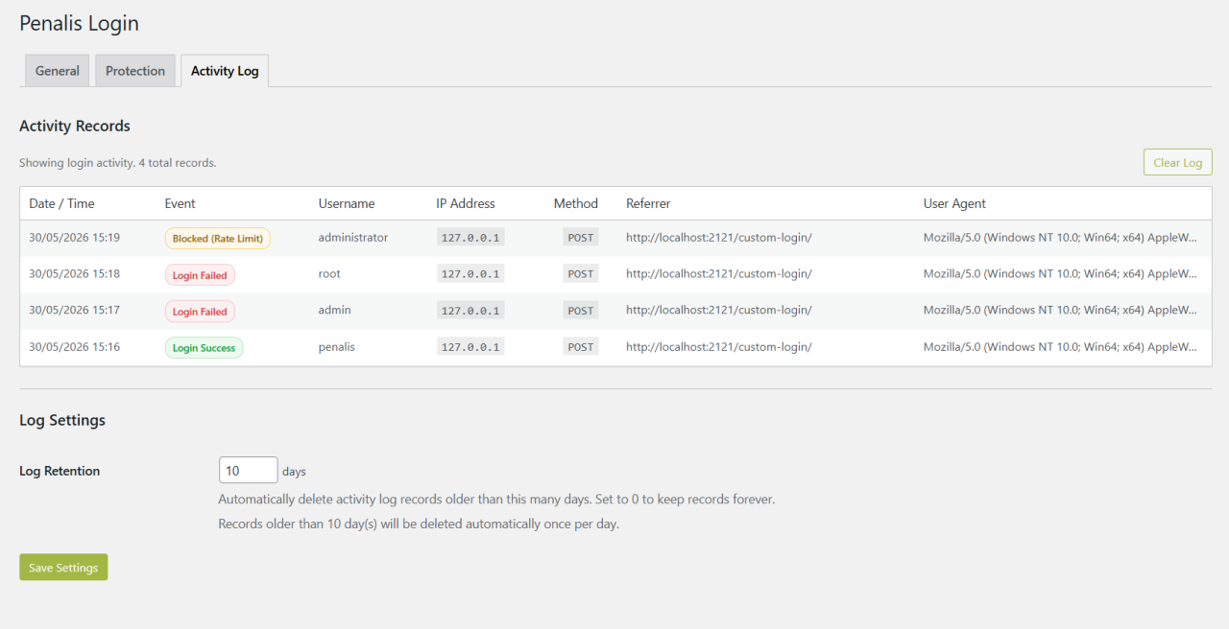Click the User Agent column header
The height and width of the screenshot is (629, 1229).
tap(954, 203)
